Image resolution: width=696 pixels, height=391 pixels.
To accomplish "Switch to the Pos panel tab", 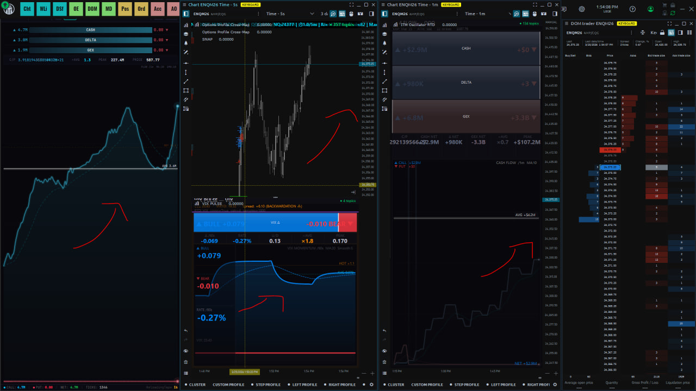I will point(125,9).
